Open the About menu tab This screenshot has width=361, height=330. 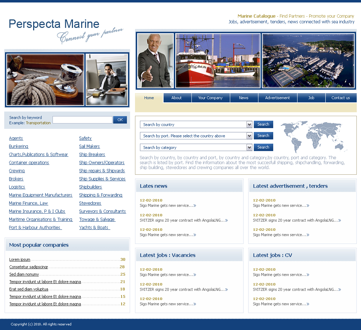(177, 98)
